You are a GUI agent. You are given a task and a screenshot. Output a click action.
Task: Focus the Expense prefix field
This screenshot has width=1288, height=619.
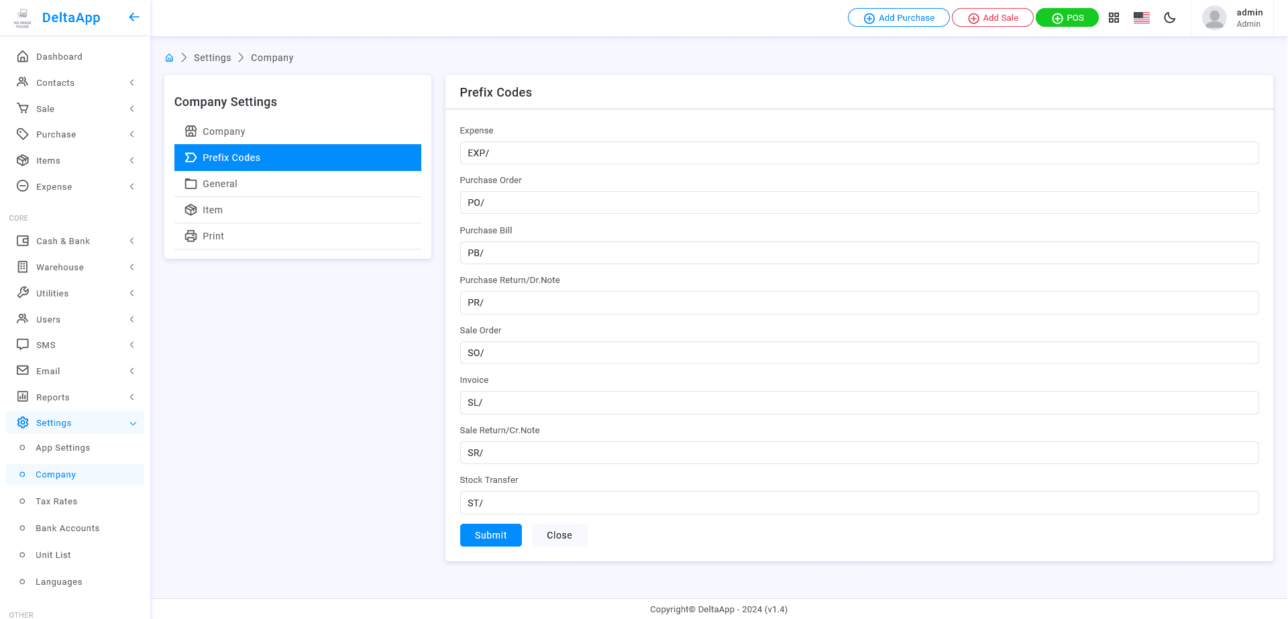859,153
